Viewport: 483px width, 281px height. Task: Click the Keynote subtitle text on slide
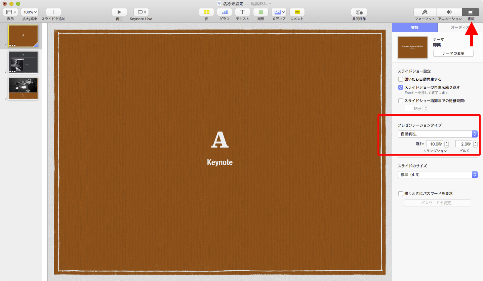click(220, 163)
